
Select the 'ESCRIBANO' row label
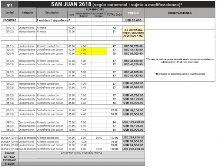(10, 160)
